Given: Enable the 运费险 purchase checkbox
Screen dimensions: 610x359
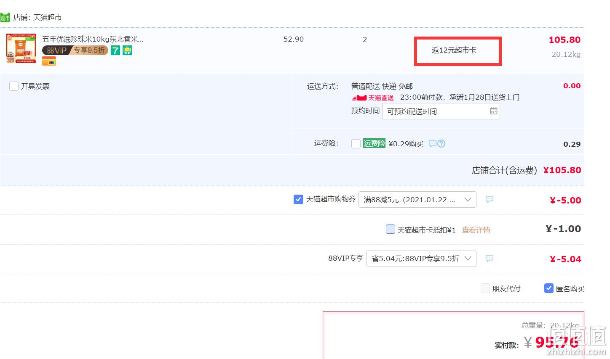Looking at the screenshot, I should point(356,144).
